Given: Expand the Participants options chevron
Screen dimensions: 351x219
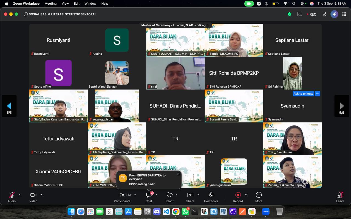Looking at the screenshot, I should (135, 195).
